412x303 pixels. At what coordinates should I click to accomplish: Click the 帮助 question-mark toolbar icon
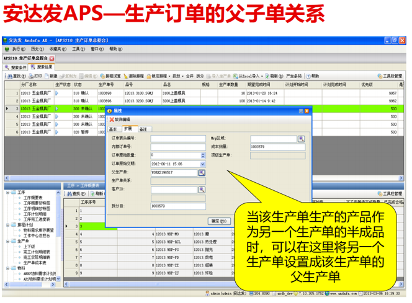(x=308, y=76)
